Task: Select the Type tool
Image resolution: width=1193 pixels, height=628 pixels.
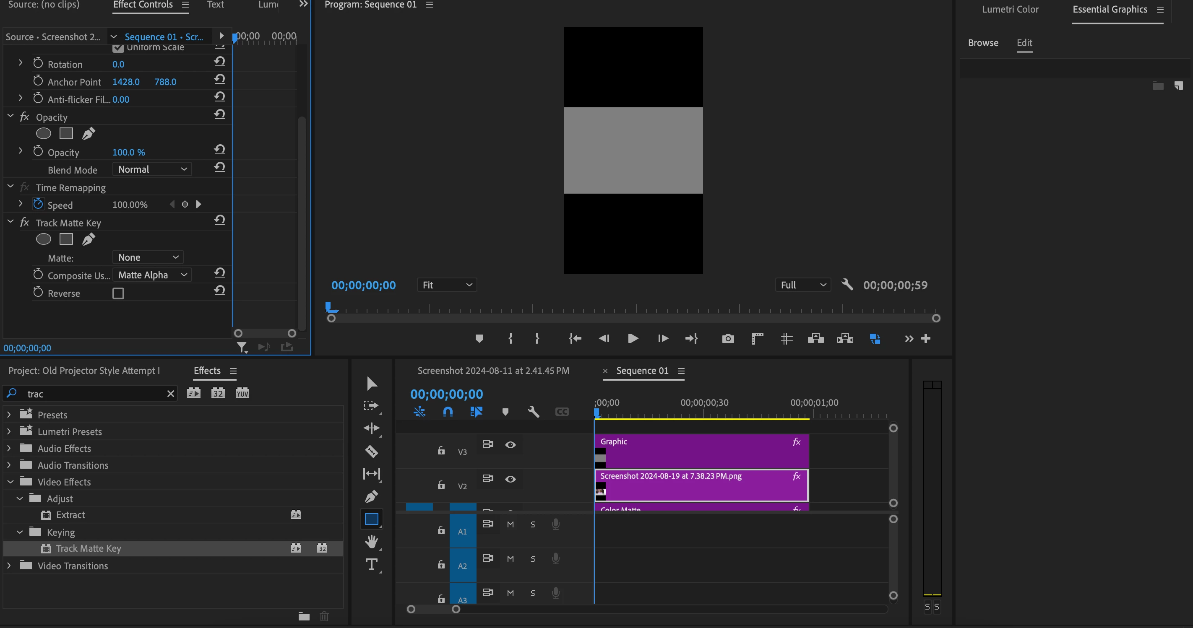Action: (371, 564)
